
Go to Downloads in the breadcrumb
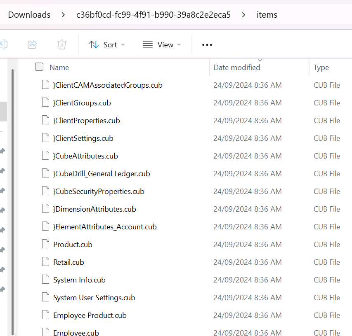click(x=29, y=15)
